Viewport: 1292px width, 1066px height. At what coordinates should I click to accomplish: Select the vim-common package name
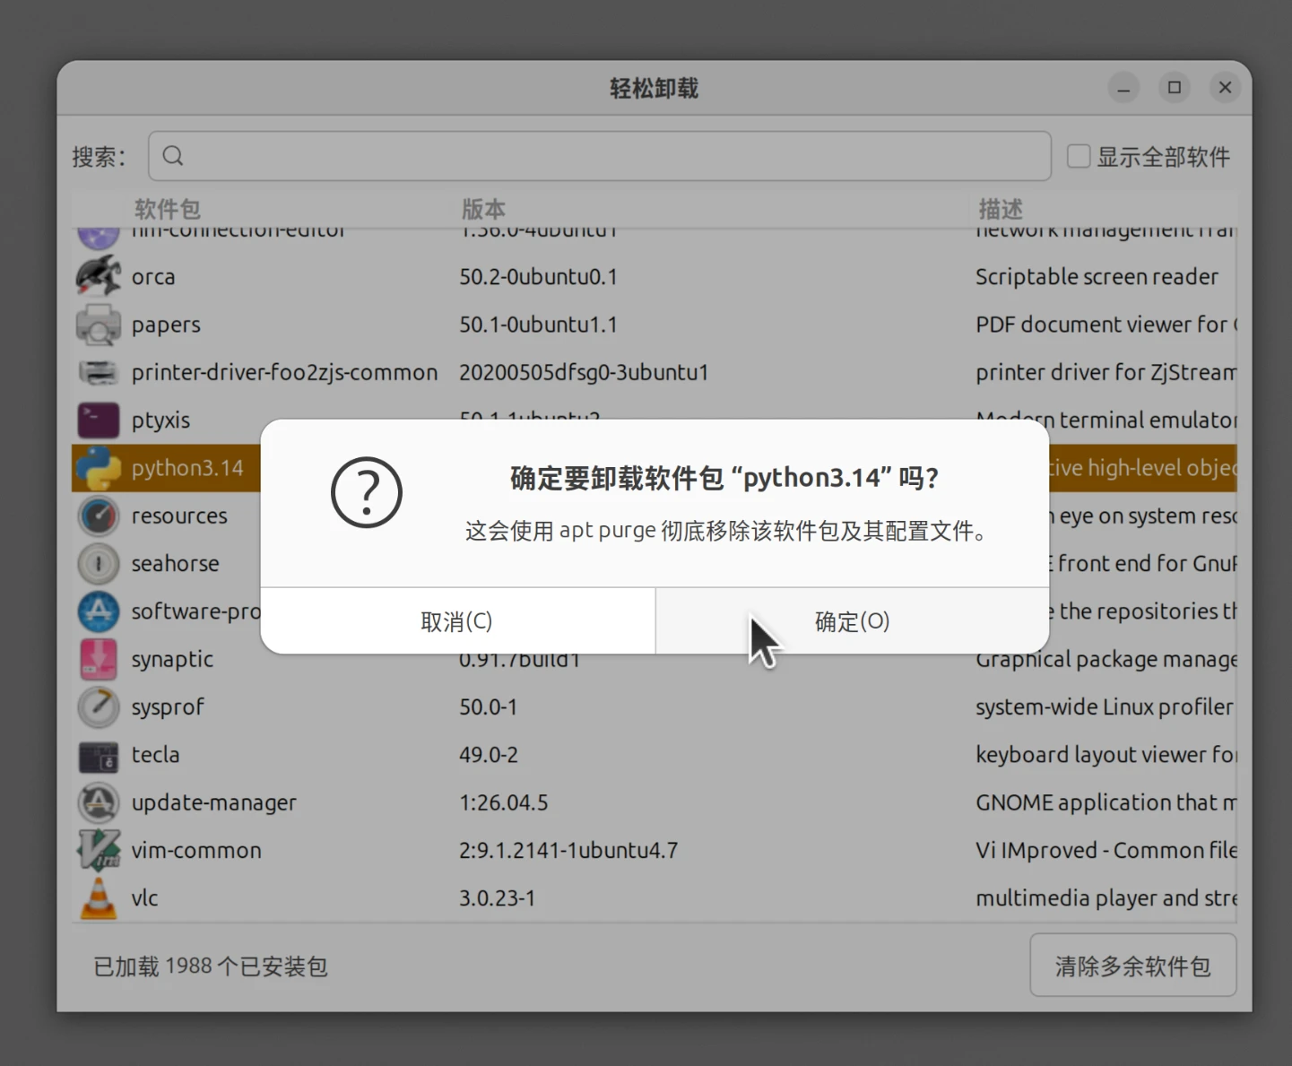click(x=196, y=850)
